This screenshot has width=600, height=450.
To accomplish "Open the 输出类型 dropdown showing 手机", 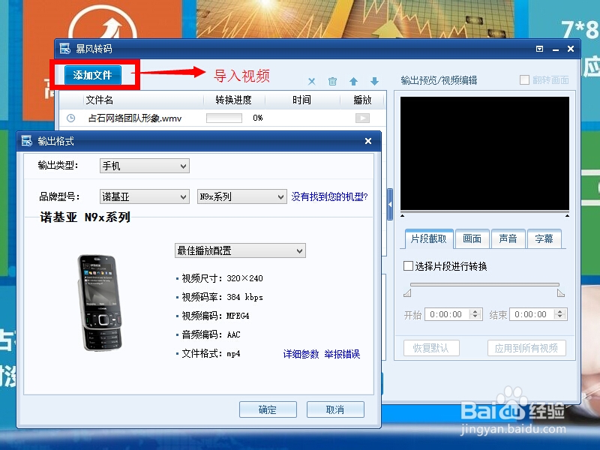I will coord(145,166).
